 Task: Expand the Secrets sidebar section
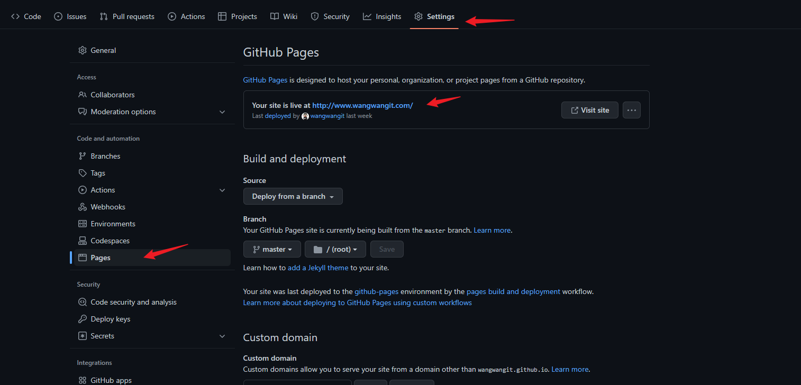[x=222, y=336]
